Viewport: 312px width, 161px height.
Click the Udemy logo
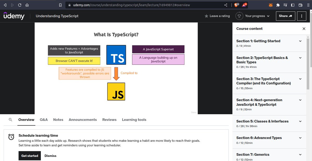point(14,16)
